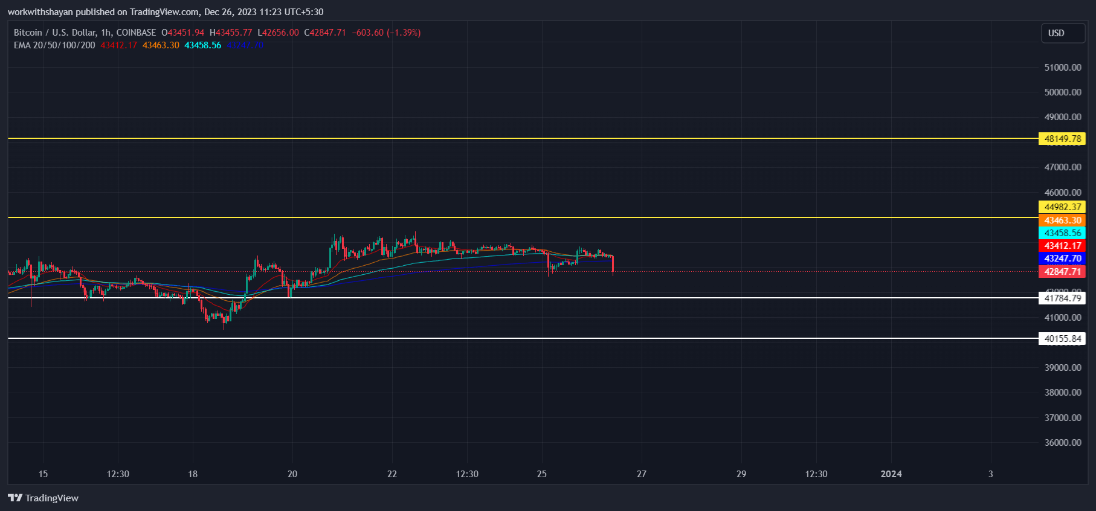
Task: Click the open value O43451.94
Action: [182, 33]
